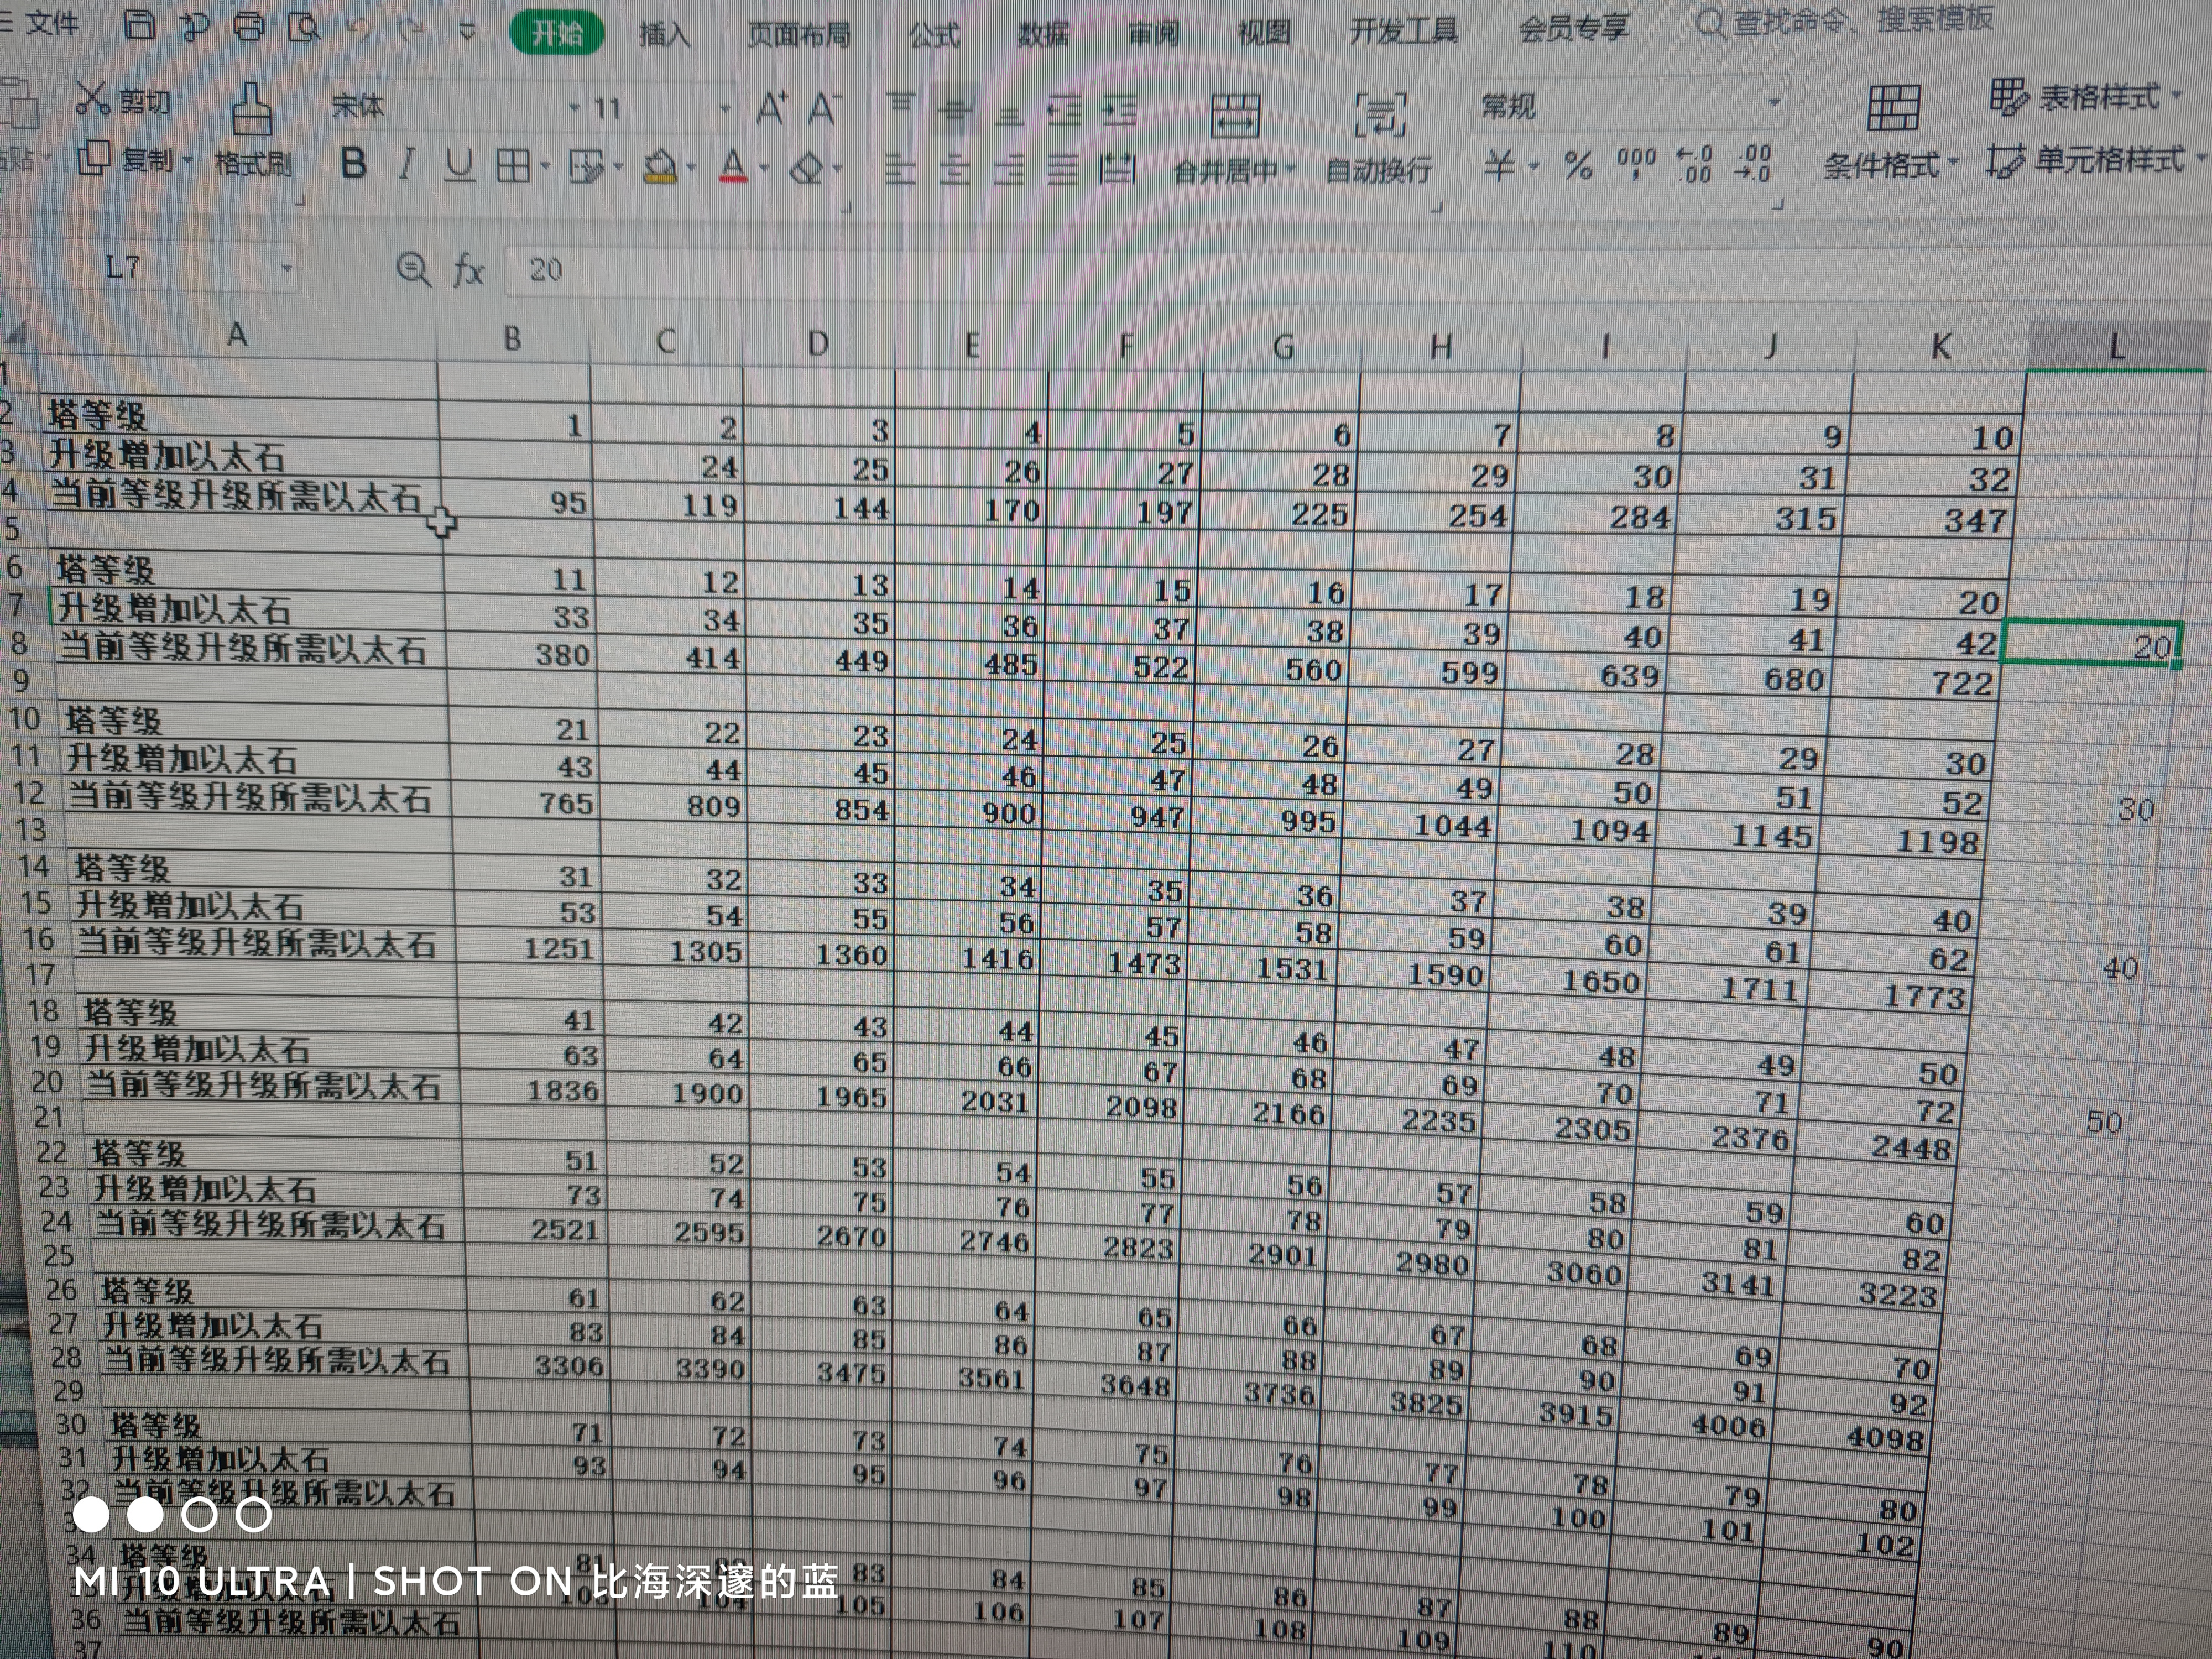The width and height of the screenshot is (2212, 1659).
Task: Undo the last action
Action: pos(359,30)
